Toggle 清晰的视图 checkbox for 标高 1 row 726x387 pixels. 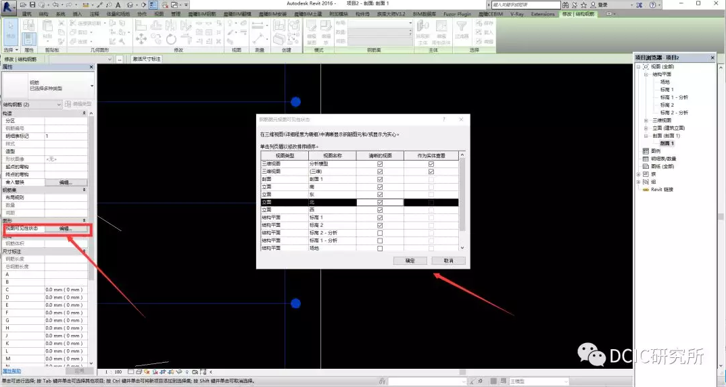pyautogui.click(x=380, y=217)
